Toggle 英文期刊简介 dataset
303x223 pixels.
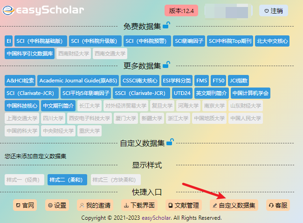212,93
